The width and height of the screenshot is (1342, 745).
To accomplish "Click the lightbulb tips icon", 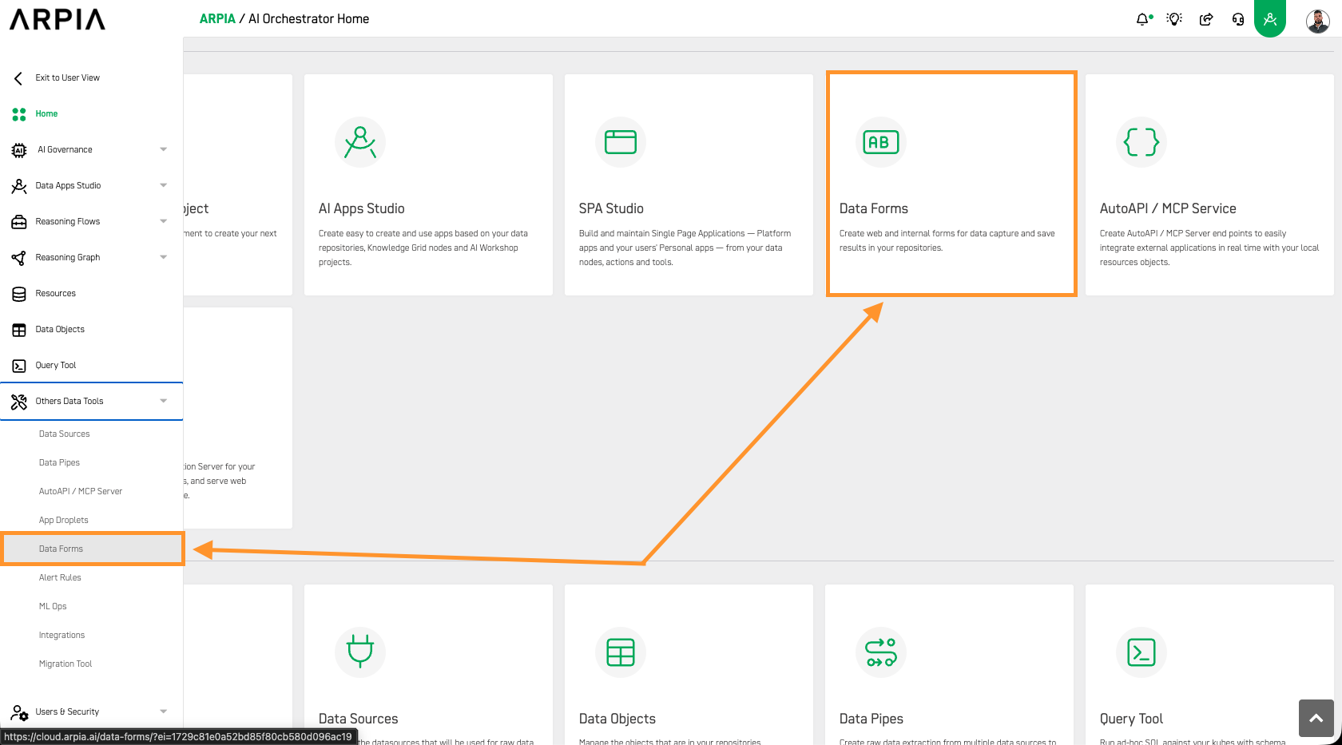I will (1174, 19).
